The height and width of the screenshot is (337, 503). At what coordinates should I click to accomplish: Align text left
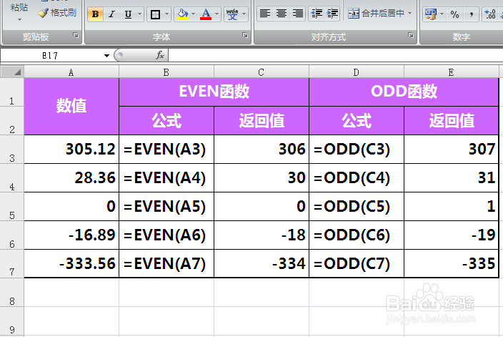point(264,14)
